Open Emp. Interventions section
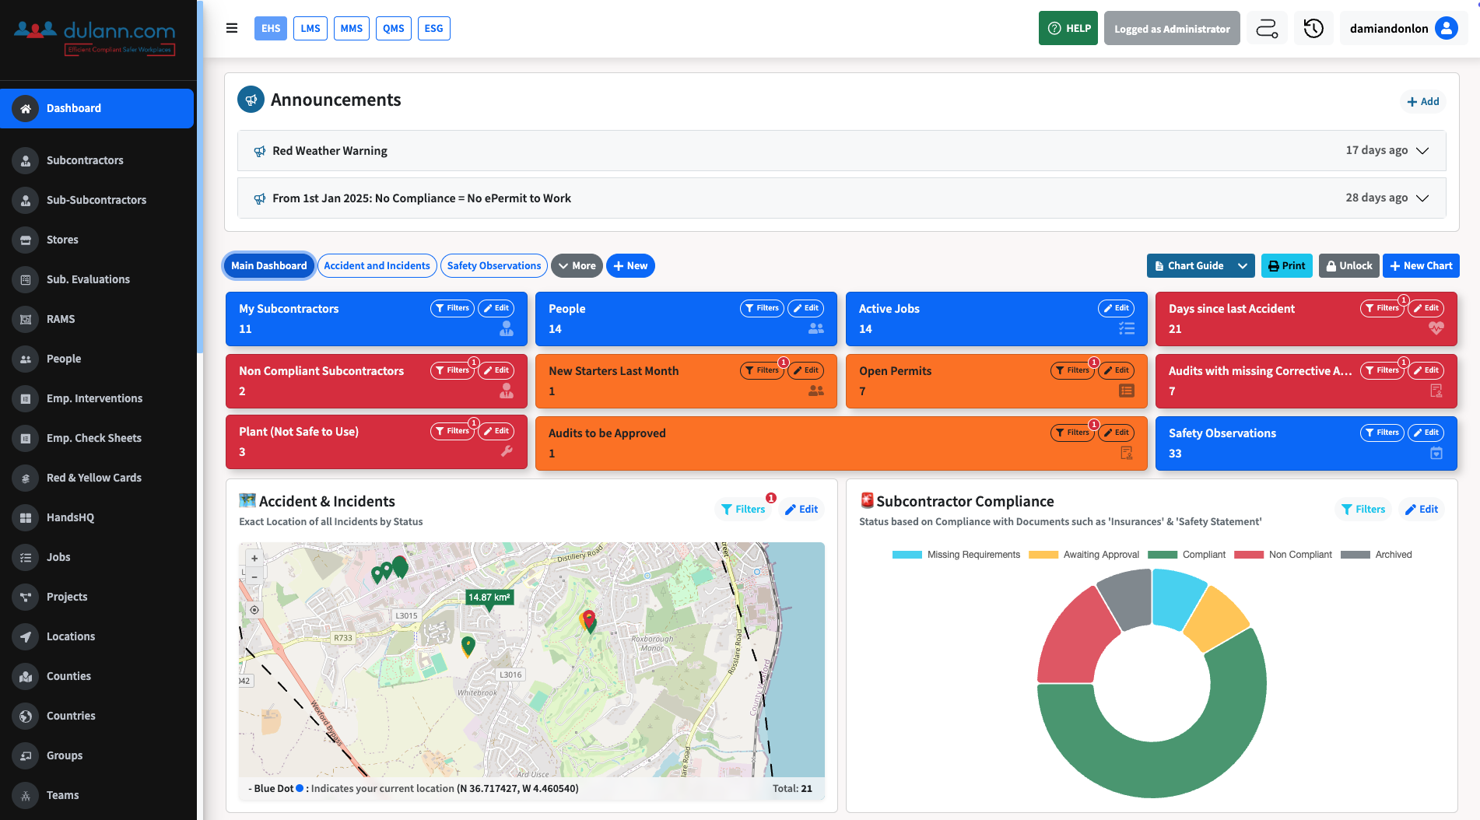This screenshot has height=820, width=1480. point(94,398)
